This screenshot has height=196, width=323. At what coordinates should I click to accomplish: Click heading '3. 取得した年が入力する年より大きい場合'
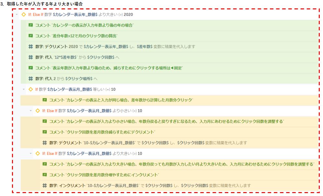tap(42, 4)
